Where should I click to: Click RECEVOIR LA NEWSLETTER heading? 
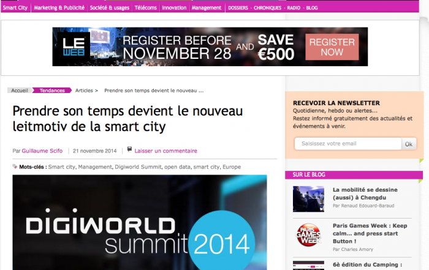(x=336, y=103)
